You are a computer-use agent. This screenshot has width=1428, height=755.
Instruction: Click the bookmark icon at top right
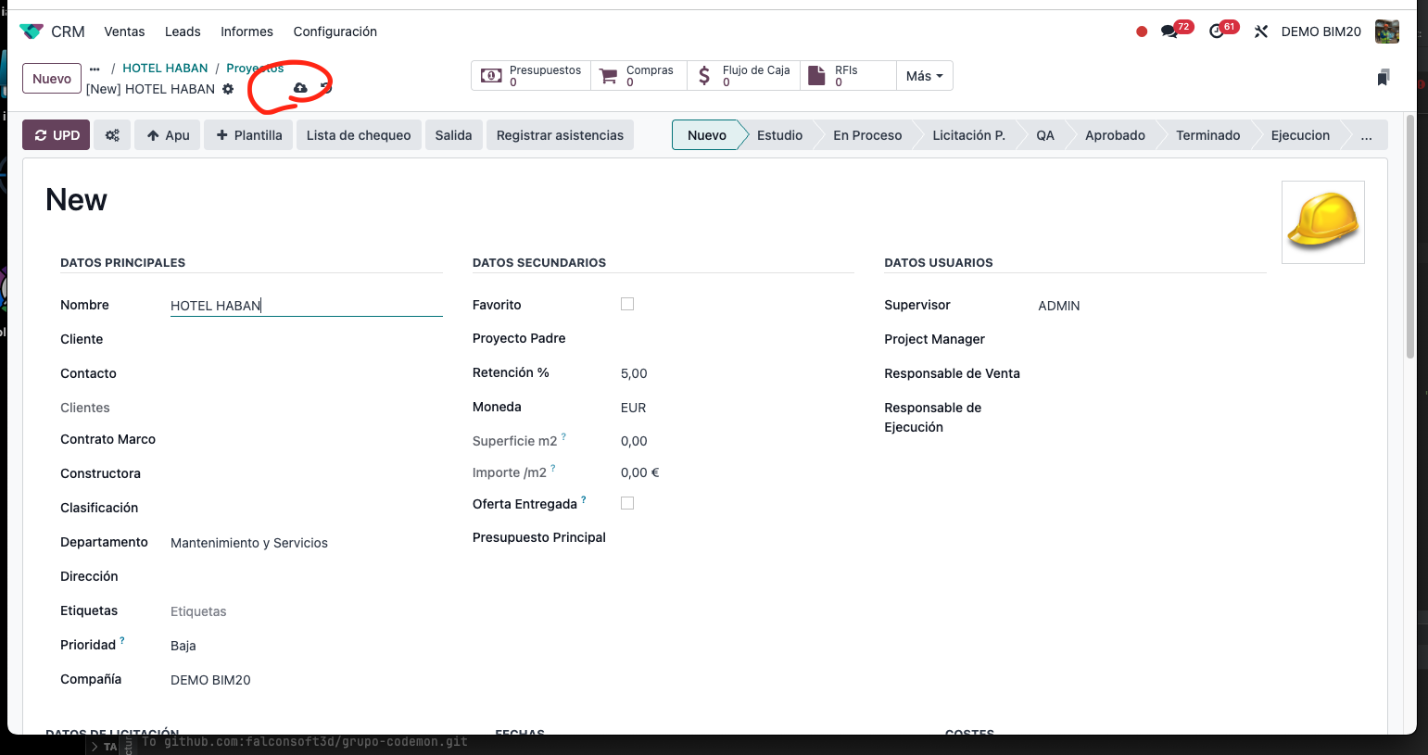click(1383, 78)
